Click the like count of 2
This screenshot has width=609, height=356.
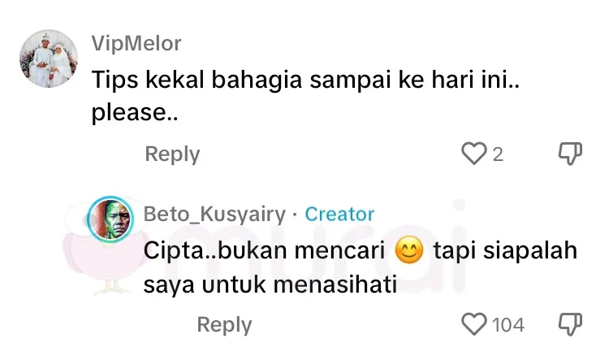tap(497, 154)
